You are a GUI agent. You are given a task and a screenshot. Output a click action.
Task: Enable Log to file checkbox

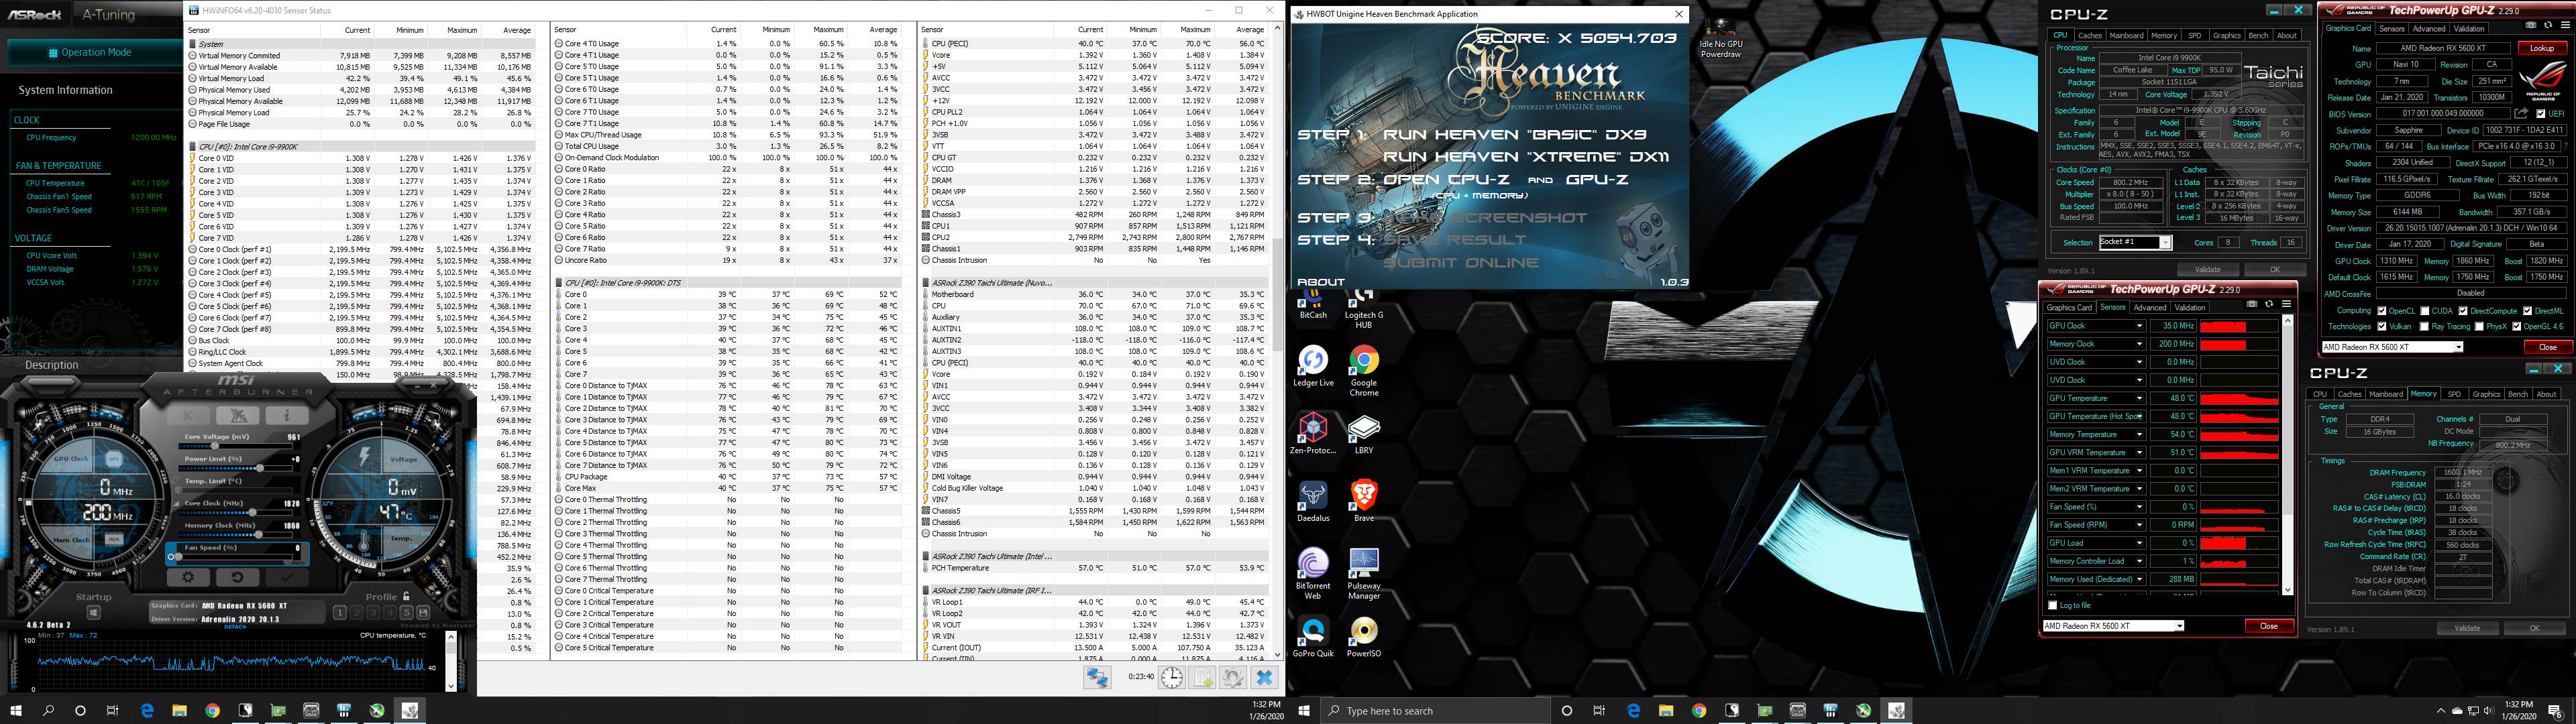(x=2052, y=606)
